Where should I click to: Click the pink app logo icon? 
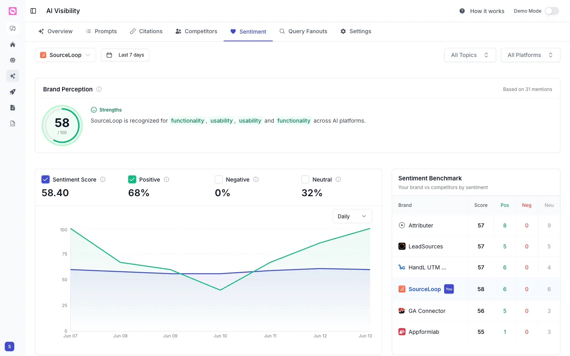(13, 11)
